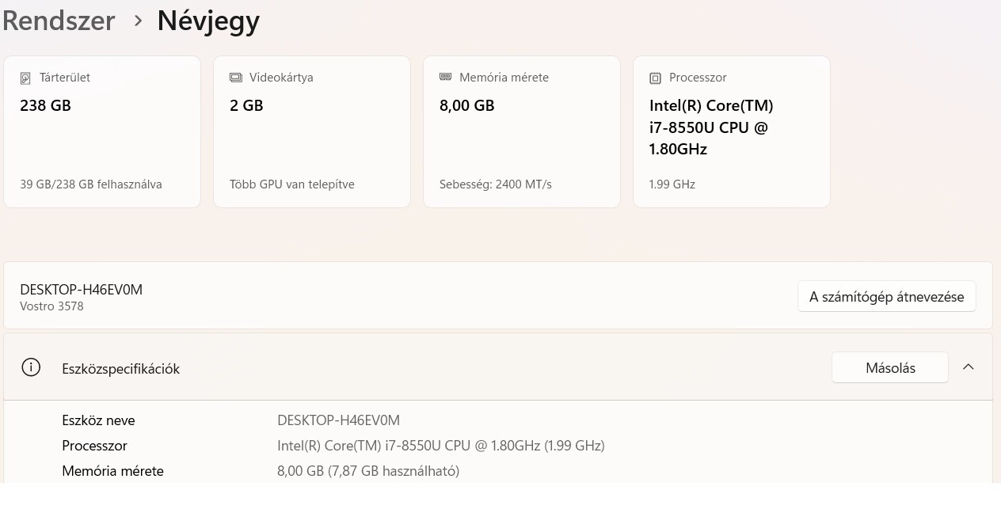Image resolution: width=1001 pixels, height=513 pixels.
Task: Click the memory chip icon beside Memória mérete
Action: point(445,78)
